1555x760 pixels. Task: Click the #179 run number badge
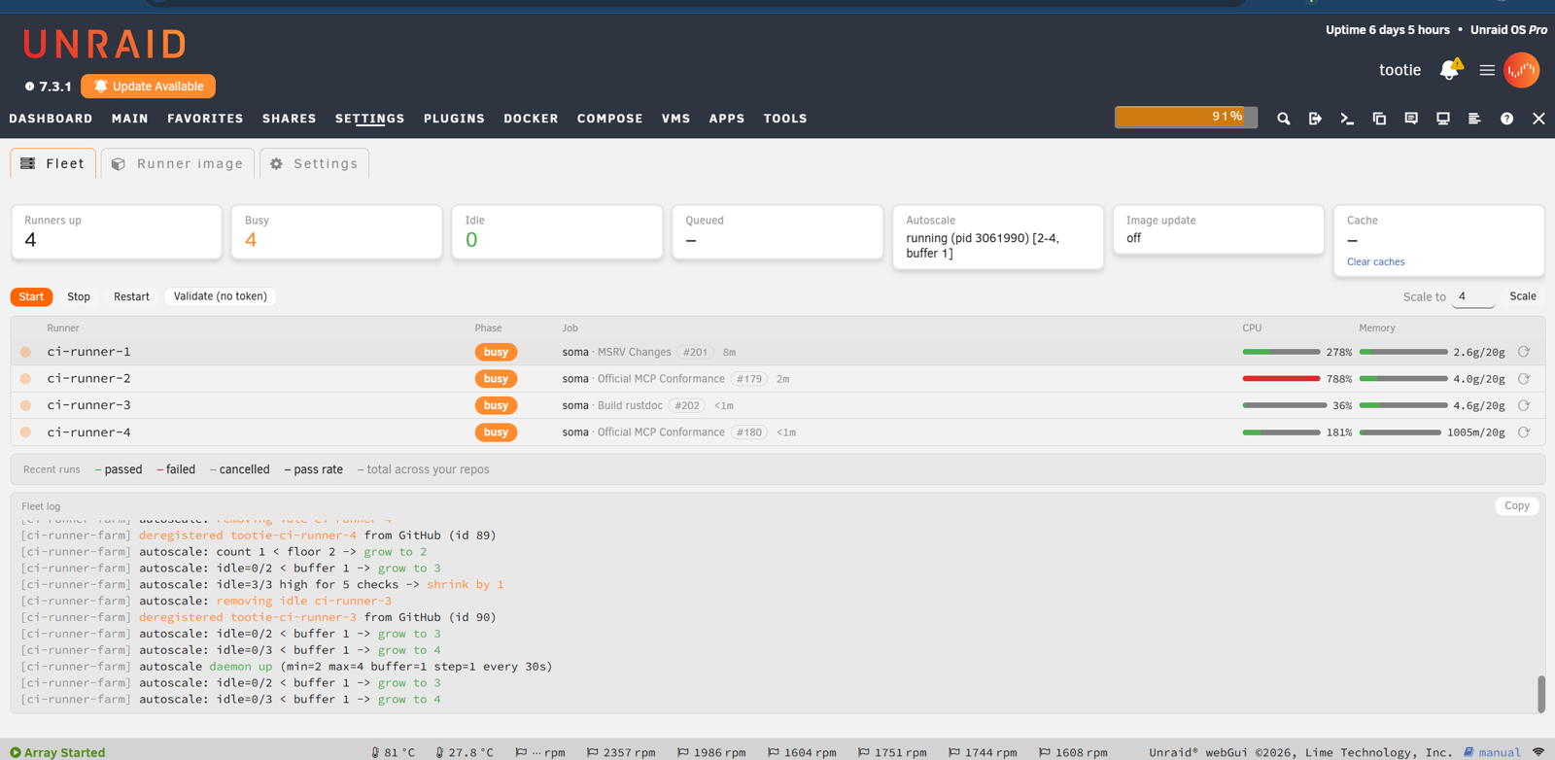click(748, 379)
